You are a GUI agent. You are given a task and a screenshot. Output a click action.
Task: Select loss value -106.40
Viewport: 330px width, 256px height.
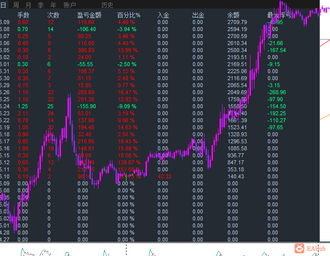86,29
